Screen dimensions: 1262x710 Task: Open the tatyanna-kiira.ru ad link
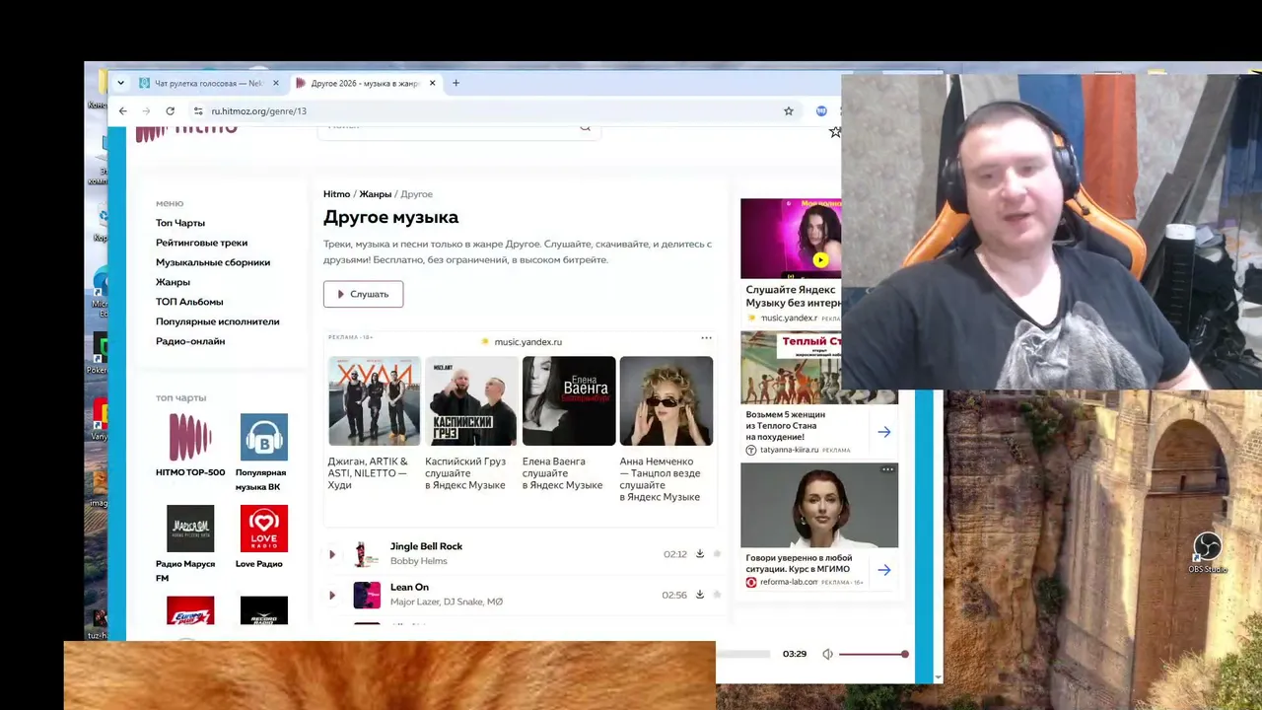click(790, 450)
